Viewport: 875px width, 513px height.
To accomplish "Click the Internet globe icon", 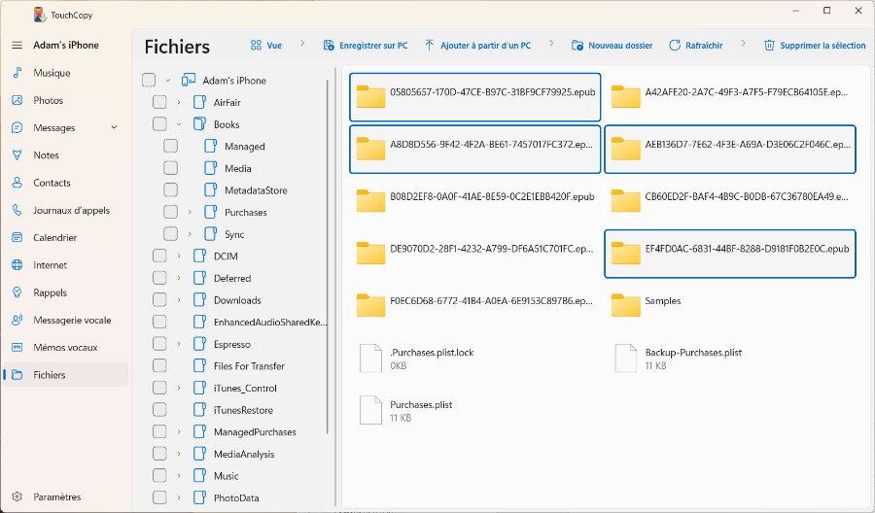I will click(17, 265).
